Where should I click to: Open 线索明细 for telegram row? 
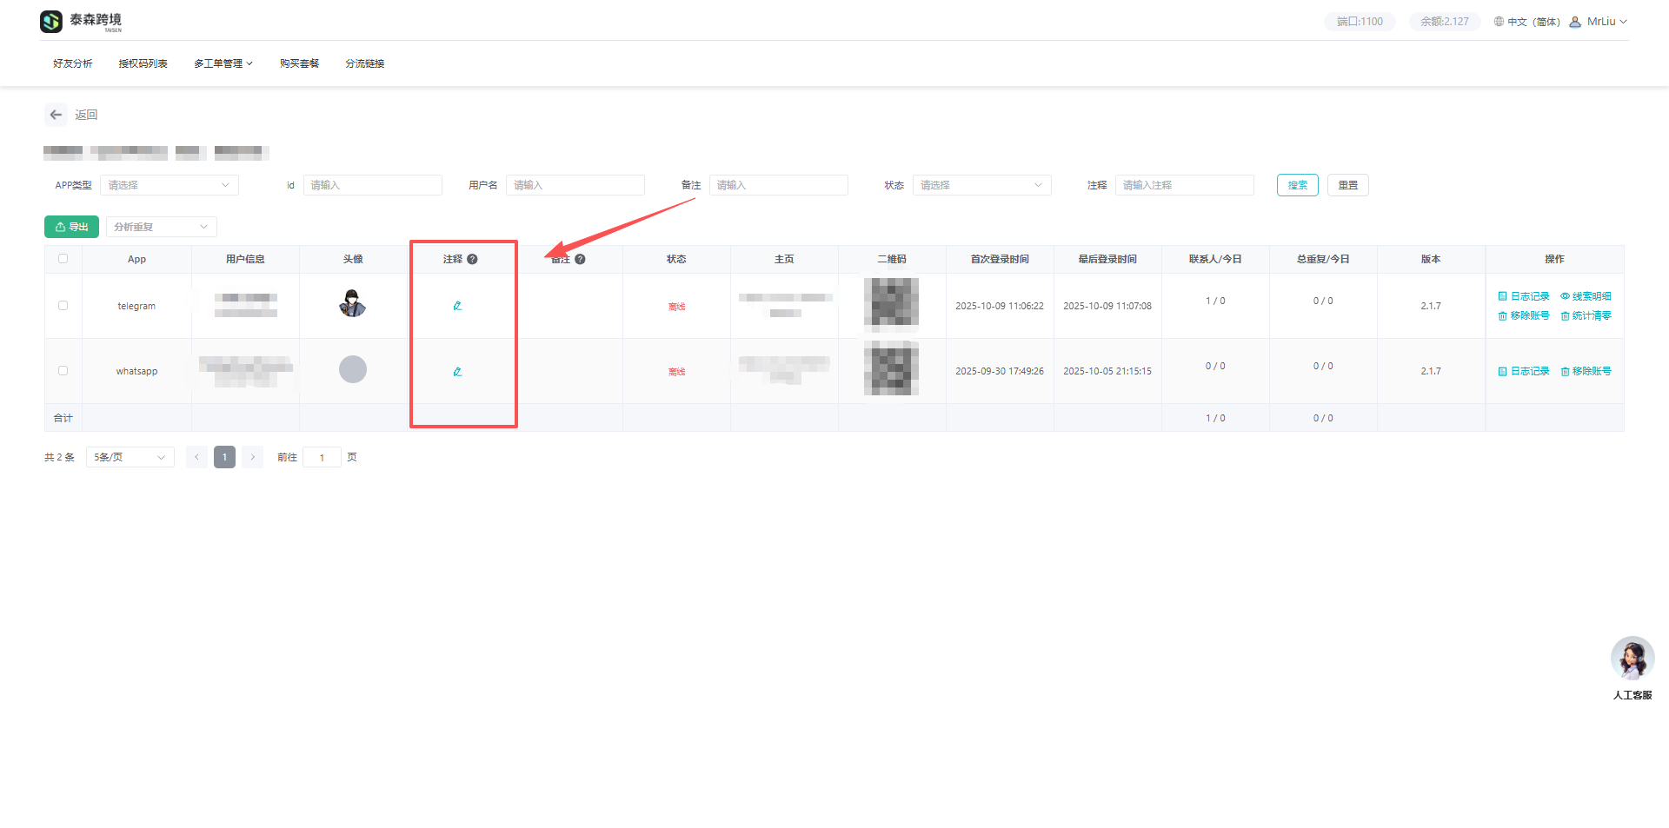click(x=1586, y=296)
